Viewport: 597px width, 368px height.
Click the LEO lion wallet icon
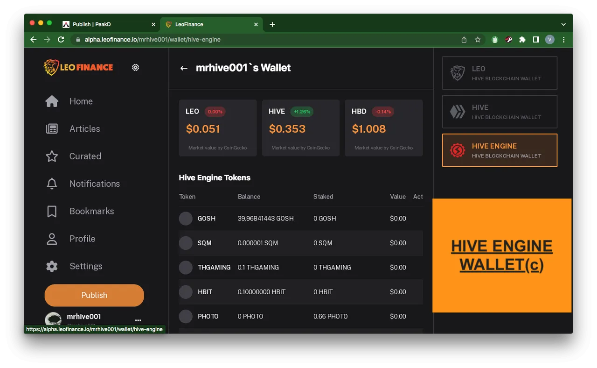pyautogui.click(x=457, y=73)
